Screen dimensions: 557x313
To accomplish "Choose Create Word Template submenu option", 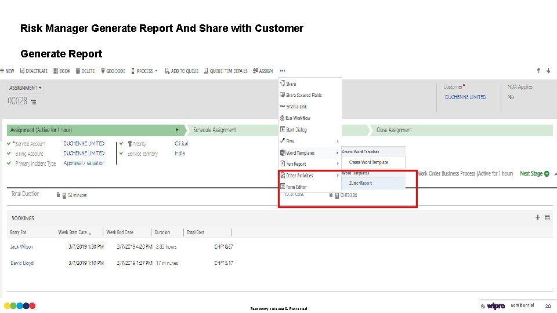I will (368, 162).
